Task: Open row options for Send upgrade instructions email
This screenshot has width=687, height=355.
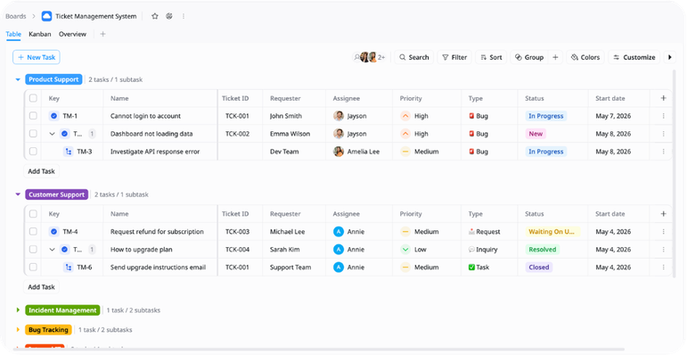Action: pyautogui.click(x=663, y=268)
